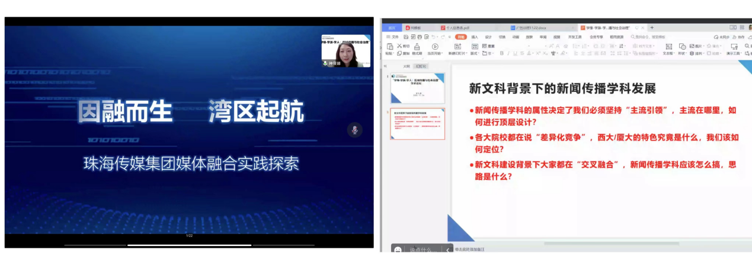Open the File (文件) menu
This screenshot has height=272, width=752.
(392, 37)
